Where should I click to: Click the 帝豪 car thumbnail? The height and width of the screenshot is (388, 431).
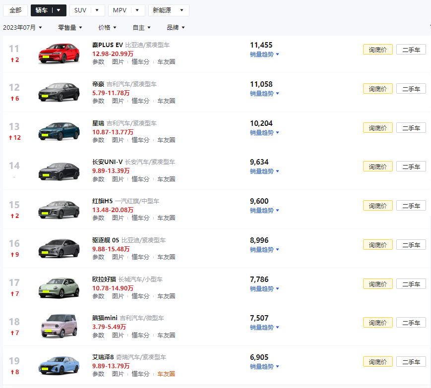point(59,92)
